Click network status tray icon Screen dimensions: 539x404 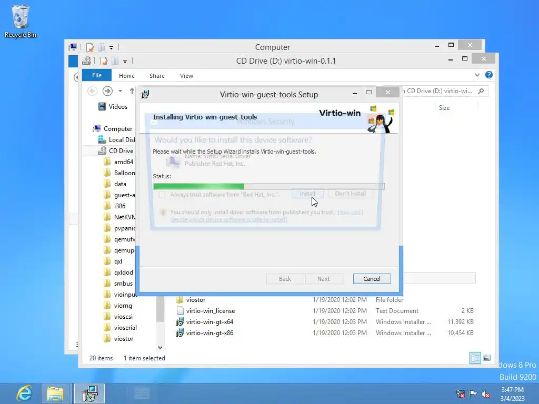[x=460, y=394]
